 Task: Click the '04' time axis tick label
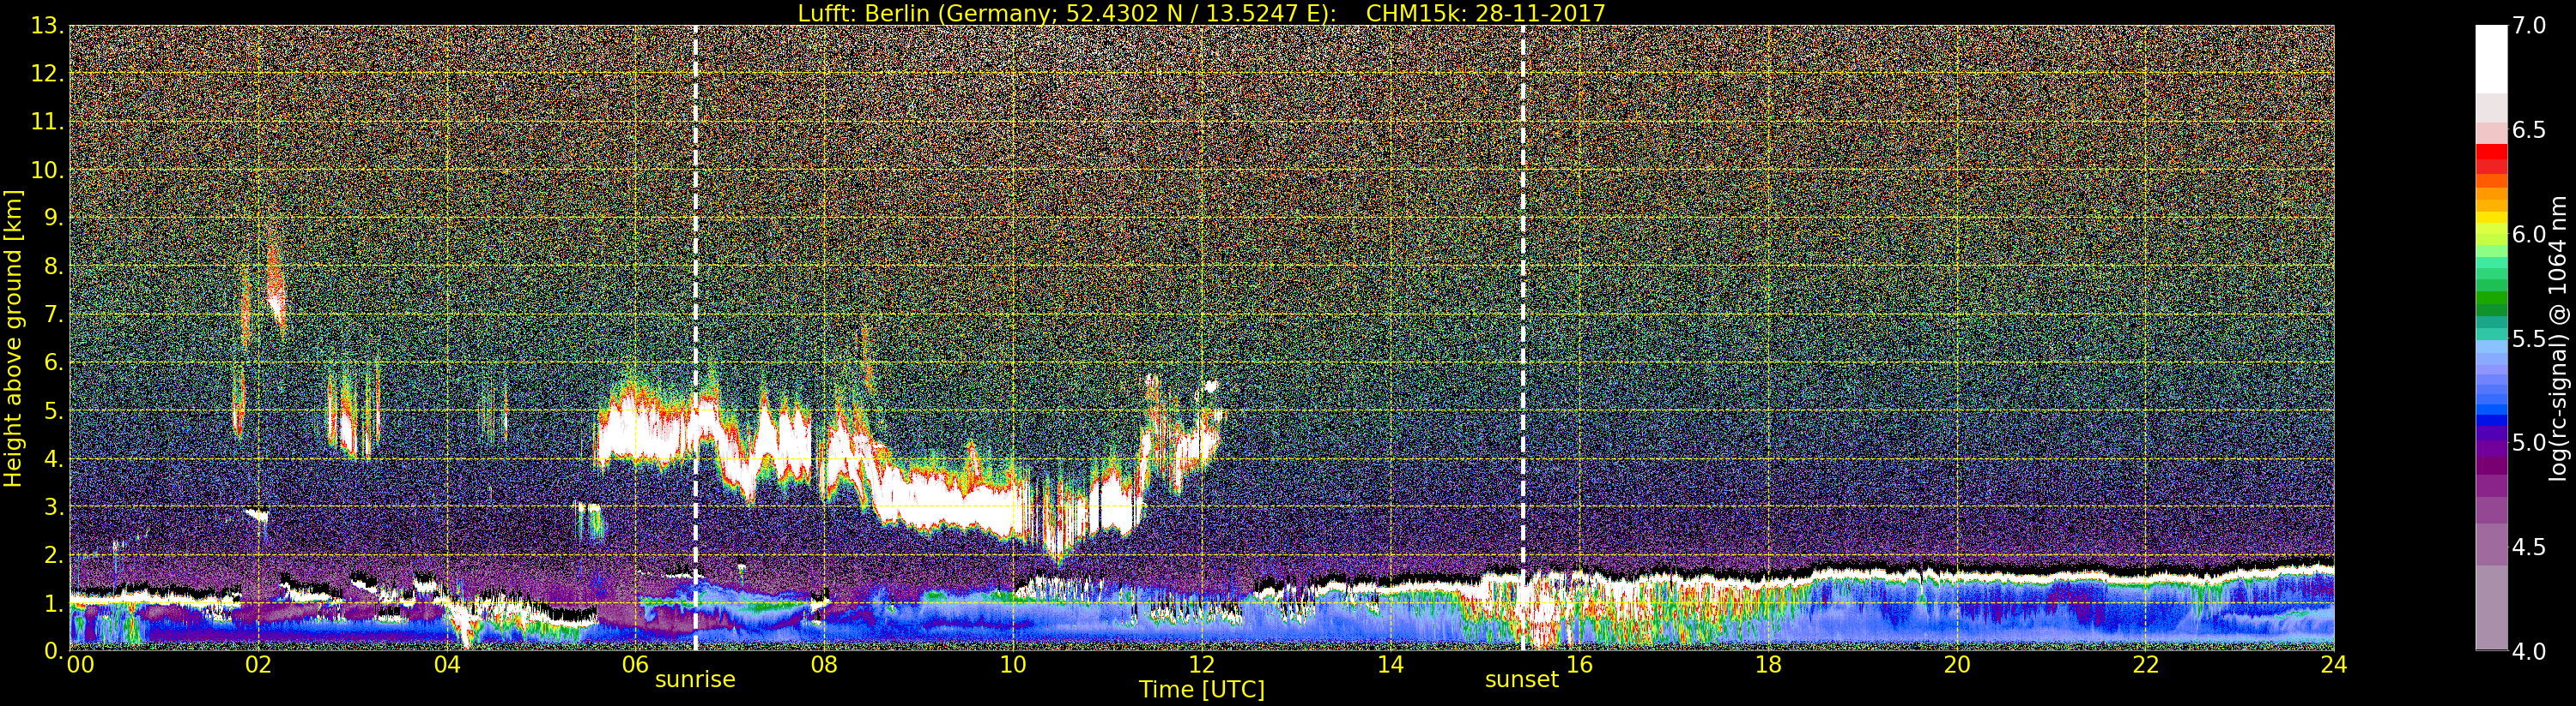447,666
